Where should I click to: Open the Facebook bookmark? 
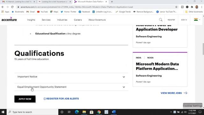[x=84, y=12]
